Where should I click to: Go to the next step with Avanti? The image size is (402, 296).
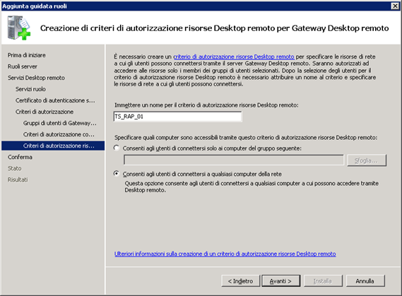[x=280, y=281]
